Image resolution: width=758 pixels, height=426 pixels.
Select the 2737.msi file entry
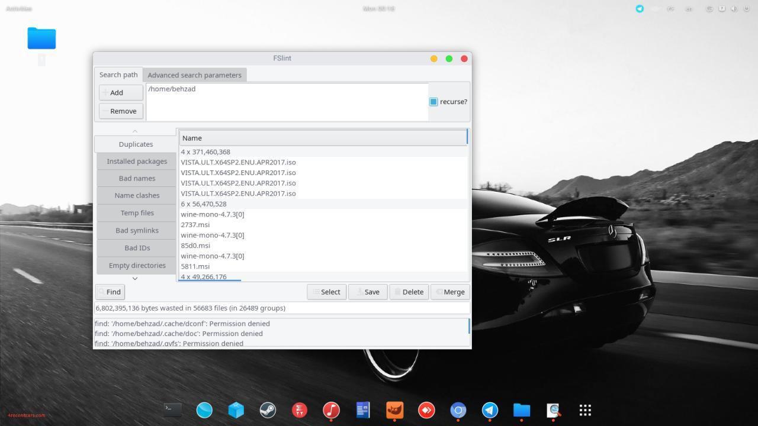195,225
